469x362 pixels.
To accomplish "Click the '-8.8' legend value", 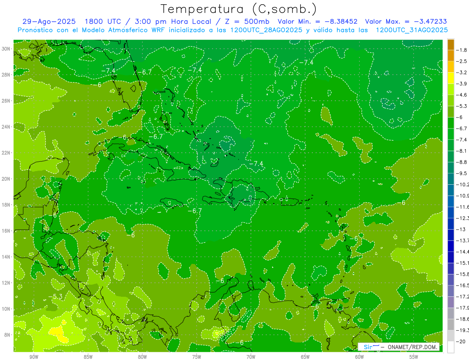I will coord(462,162).
